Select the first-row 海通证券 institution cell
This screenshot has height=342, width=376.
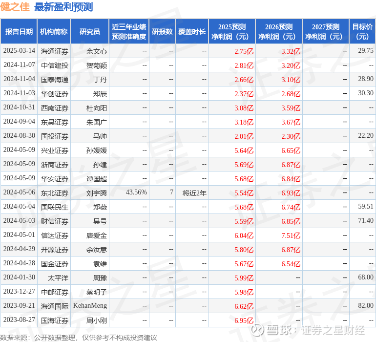[55, 51]
